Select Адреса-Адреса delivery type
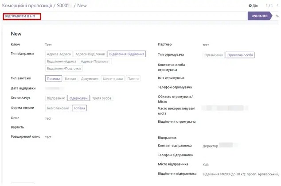This screenshot has width=281, height=186. (x=59, y=54)
